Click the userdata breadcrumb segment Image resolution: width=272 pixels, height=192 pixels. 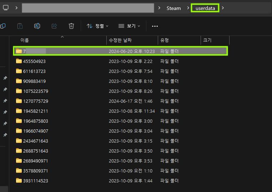(205, 8)
